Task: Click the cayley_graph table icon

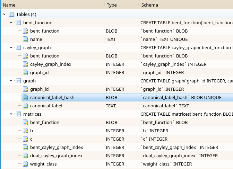Action: [18, 48]
